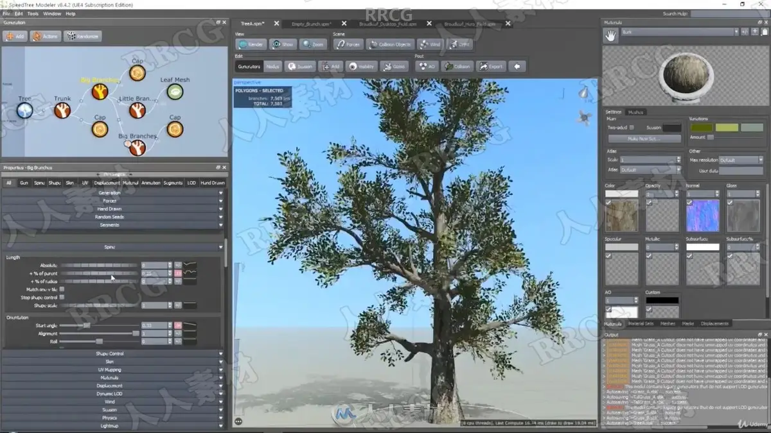Select the Trunk generator node
The width and height of the screenshot is (771, 433).
(x=62, y=111)
